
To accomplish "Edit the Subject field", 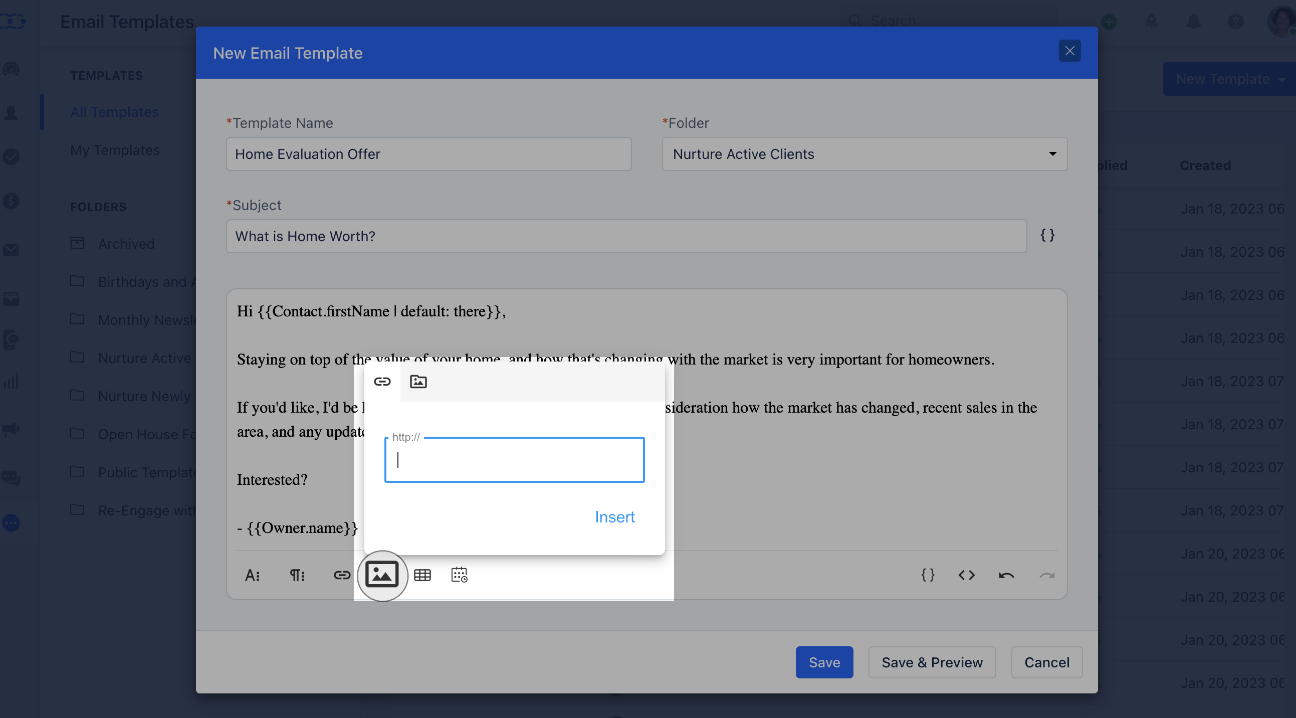I will point(626,236).
